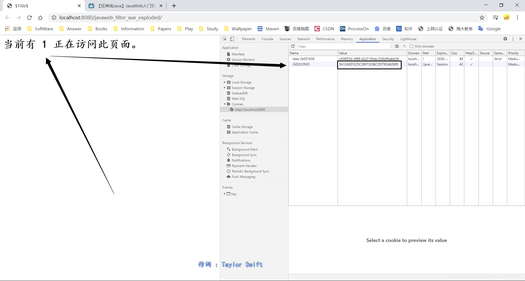The height and width of the screenshot is (281, 525).
Task: Select Notifications service
Action: pos(241,160)
